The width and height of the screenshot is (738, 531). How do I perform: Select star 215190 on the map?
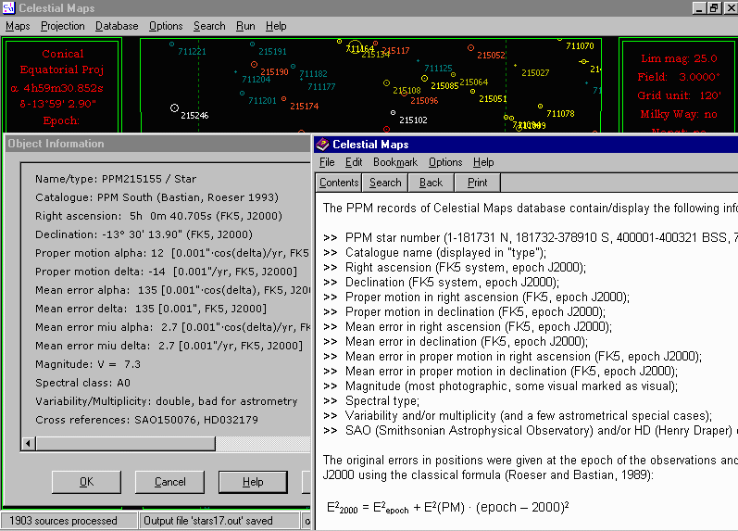(254, 64)
